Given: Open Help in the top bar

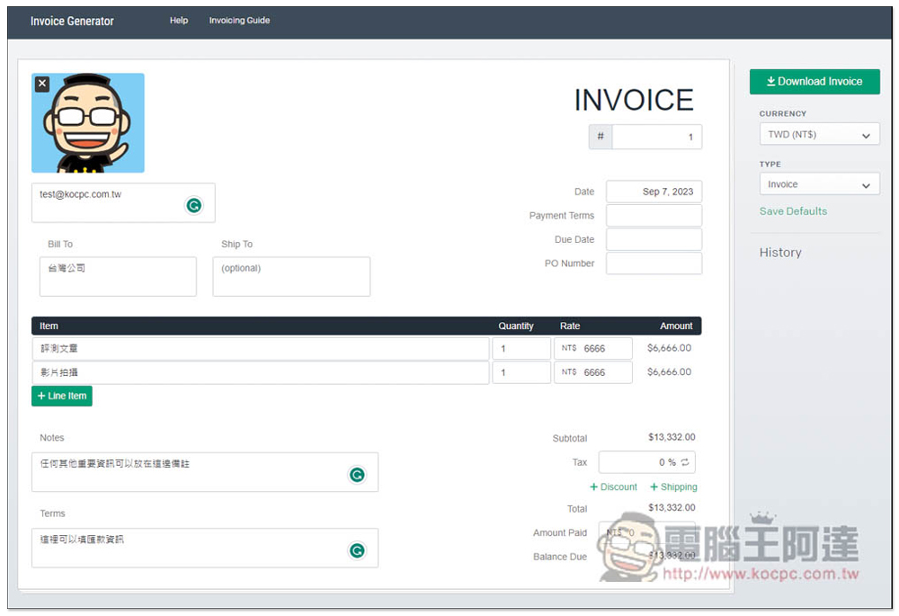Looking at the screenshot, I should 179,20.
